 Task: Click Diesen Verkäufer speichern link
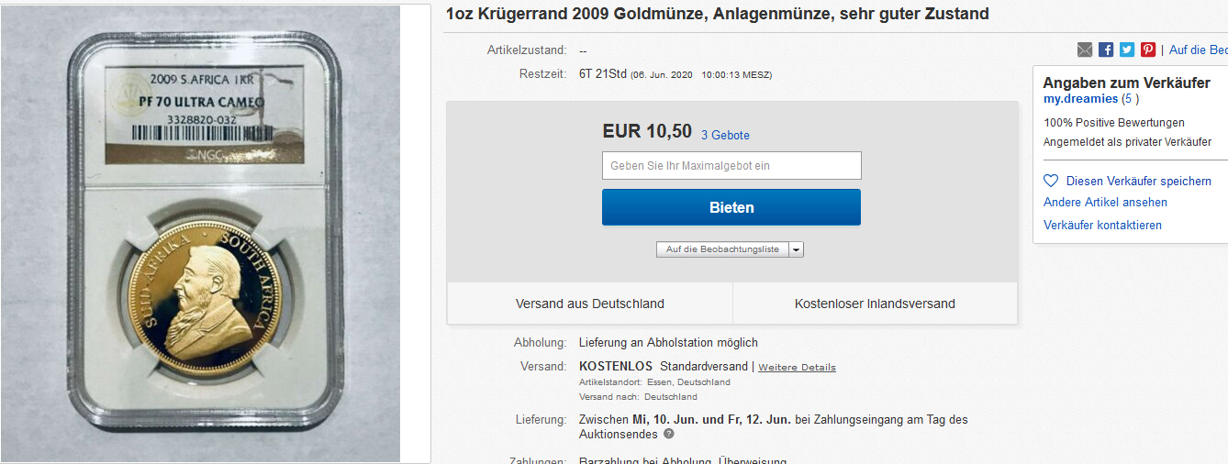pyautogui.click(x=1138, y=182)
